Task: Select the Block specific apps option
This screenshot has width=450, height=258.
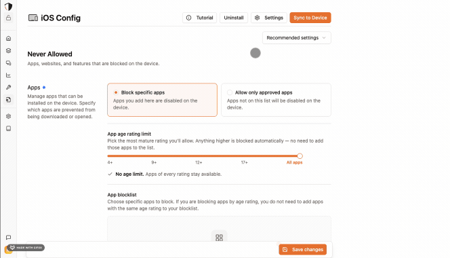Action: pos(162,100)
